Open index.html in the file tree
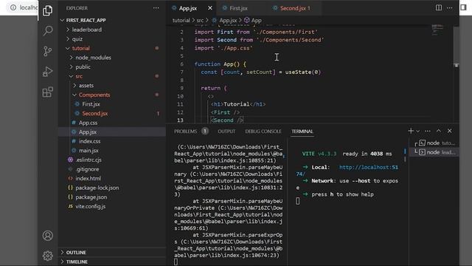This screenshot has width=472, height=266. [88, 179]
